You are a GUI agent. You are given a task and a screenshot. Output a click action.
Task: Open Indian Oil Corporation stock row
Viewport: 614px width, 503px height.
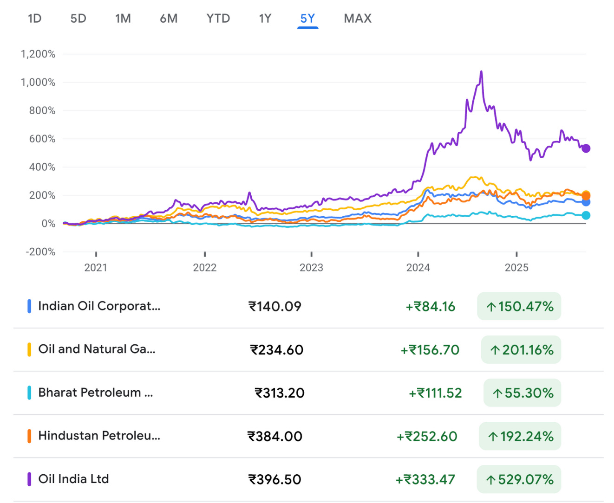308,306
